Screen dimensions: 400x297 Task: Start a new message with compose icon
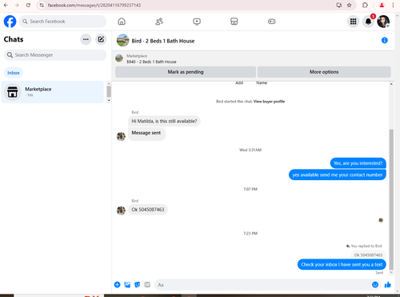tap(101, 39)
